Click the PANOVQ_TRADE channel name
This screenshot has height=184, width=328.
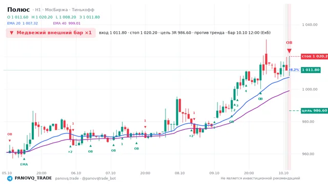tap(33, 178)
